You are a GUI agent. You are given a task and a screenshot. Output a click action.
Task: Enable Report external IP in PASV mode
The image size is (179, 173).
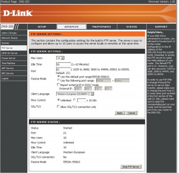(58, 85)
